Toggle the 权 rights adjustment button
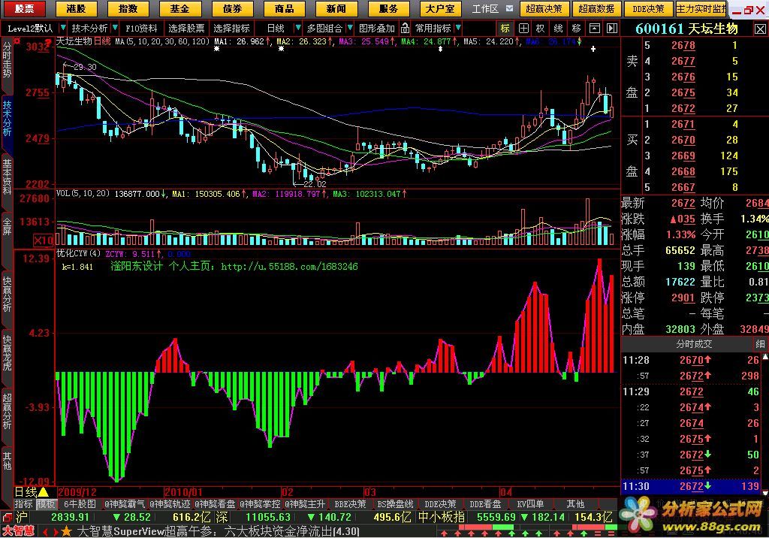Screen dimensions: 769x538 [540, 28]
